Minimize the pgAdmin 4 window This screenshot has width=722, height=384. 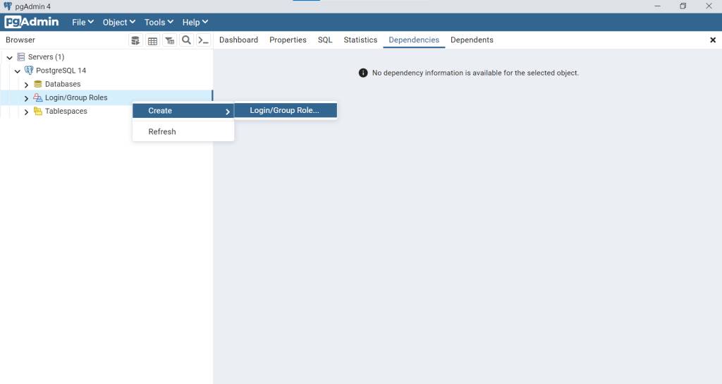657,6
